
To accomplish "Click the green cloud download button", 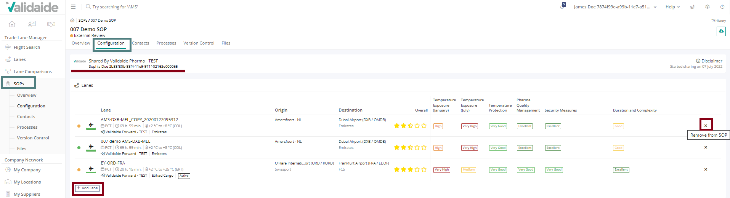I will click(721, 32).
